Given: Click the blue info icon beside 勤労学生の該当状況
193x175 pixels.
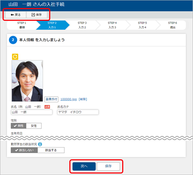Looking at the screenshot, I should [40, 144].
